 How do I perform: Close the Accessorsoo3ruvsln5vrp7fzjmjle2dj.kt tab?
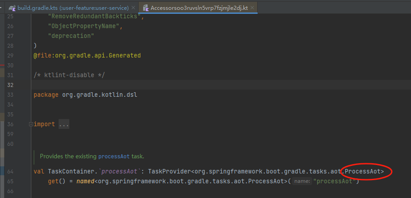[x=252, y=8]
